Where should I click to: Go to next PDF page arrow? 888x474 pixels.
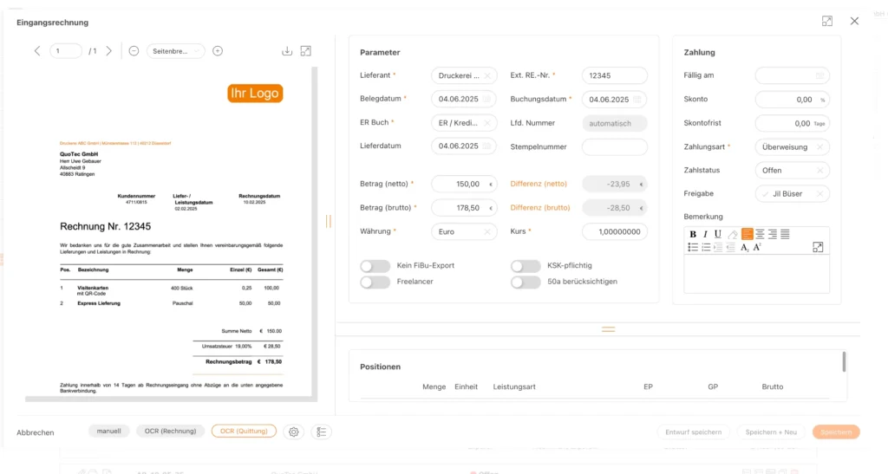(x=108, y=51)
